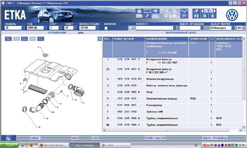The height and width of the screenshot is (148, 247).
Task: Click the zoom region magnifier icon
Action: pos(24,39)
